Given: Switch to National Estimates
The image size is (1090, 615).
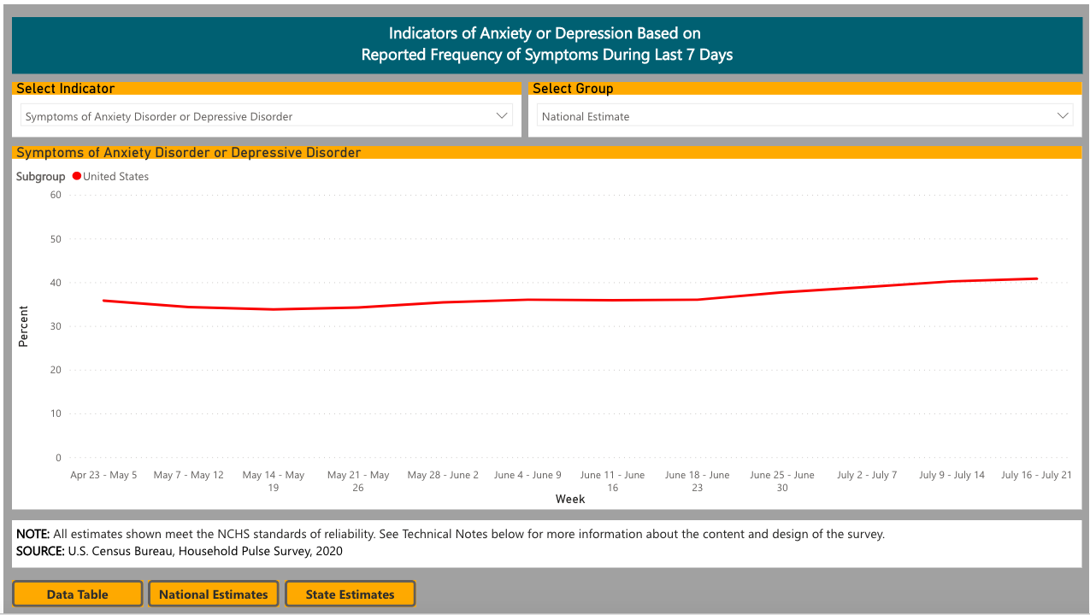Looking at the screenshot, I should [x=213, y=594].
